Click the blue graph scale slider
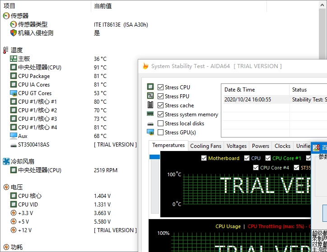 [154, 157]
